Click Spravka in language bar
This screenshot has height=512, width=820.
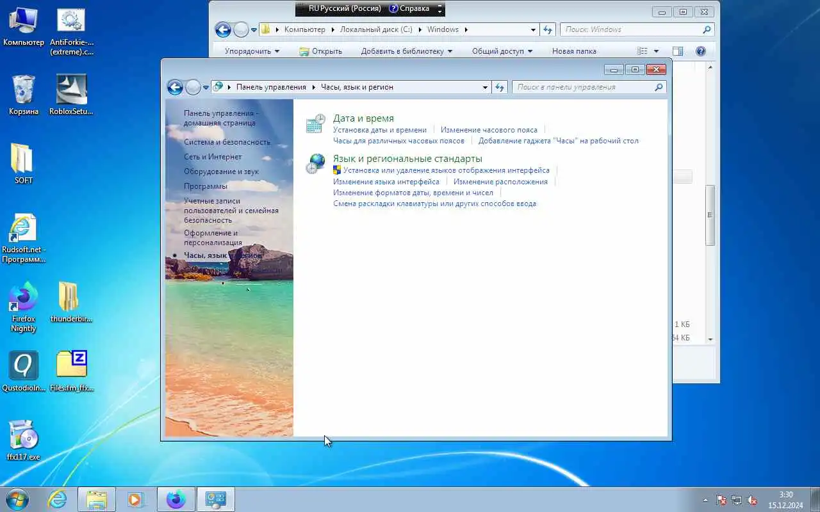pyautogui.click(x=409, y=9)
